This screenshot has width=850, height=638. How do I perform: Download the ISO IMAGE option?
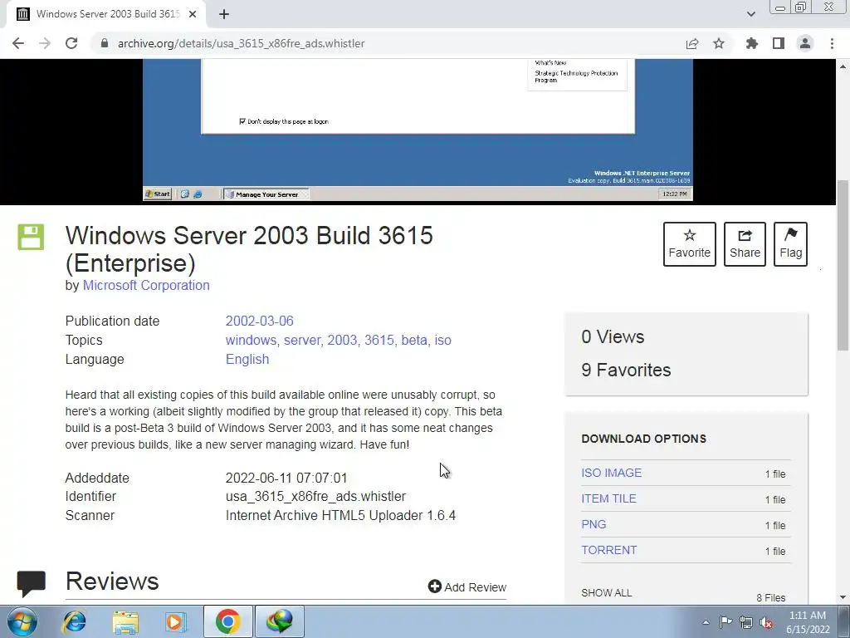pos(612,473)
